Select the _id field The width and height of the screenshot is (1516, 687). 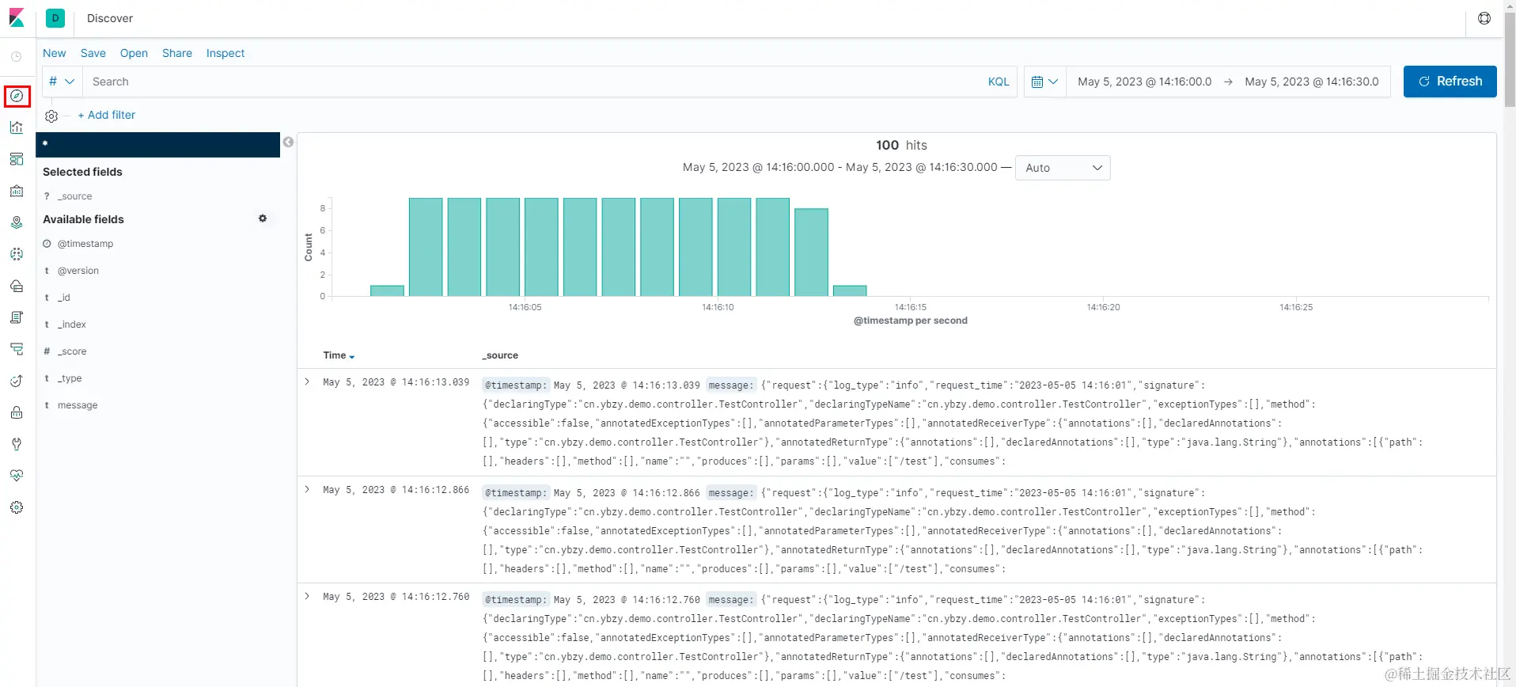(64, 298)
